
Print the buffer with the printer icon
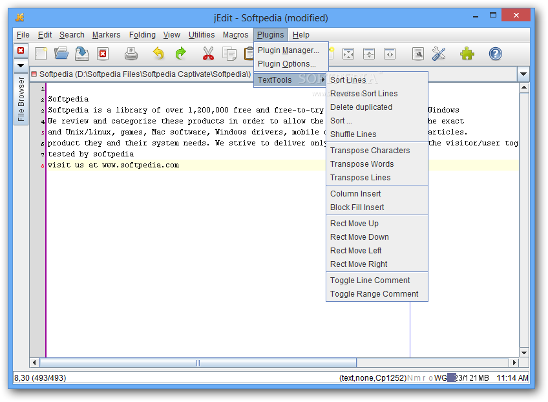click(131, 54)
